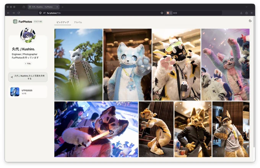Screen dimensions: 260x168
Task: Go forward with the browser forward arrow
Action: click(x=13, y=13)
